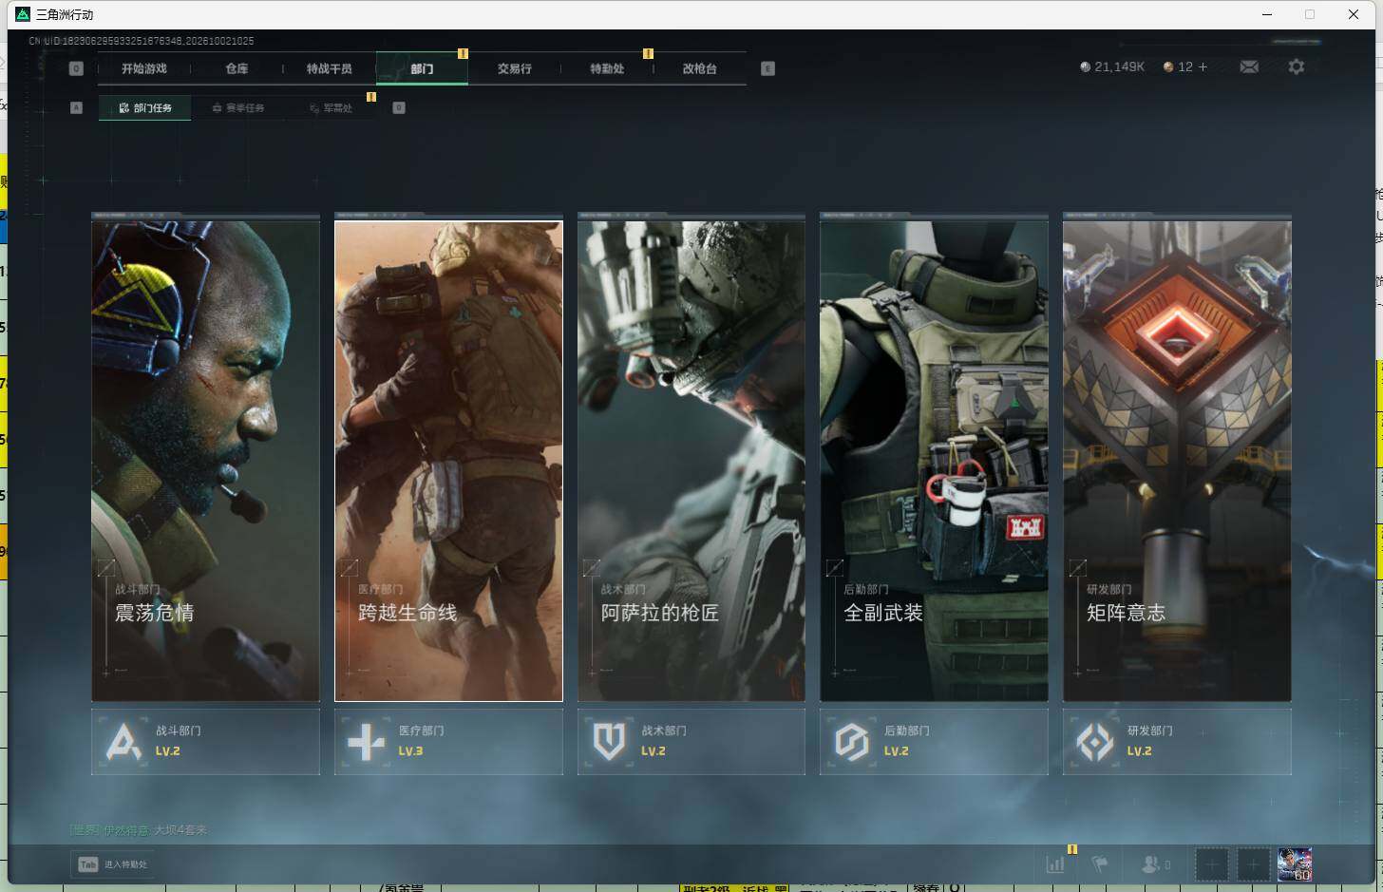This screenshot has width=1383, height=892.
Task: Open the mail inbox envelope icon
Action: [1249, 66]
